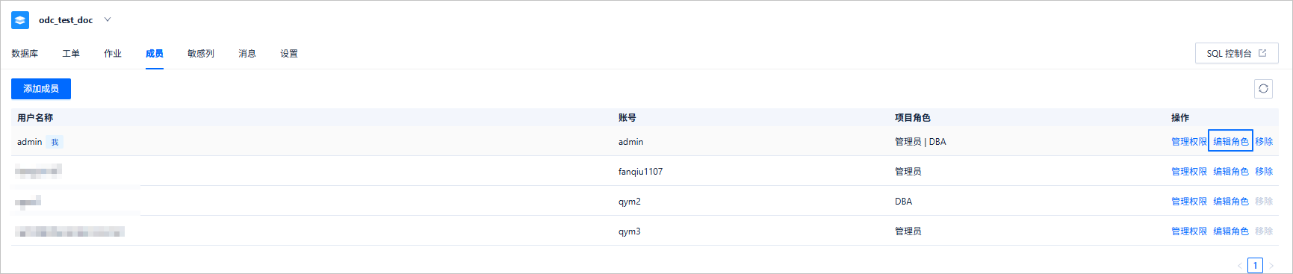Refresh the member list
Image resolution: width=1293 pixels, height=274 pixels.
coord(1263,89)
